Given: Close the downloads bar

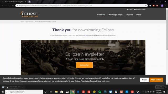Looking at the screenshot, I should (x=166, y=87).
